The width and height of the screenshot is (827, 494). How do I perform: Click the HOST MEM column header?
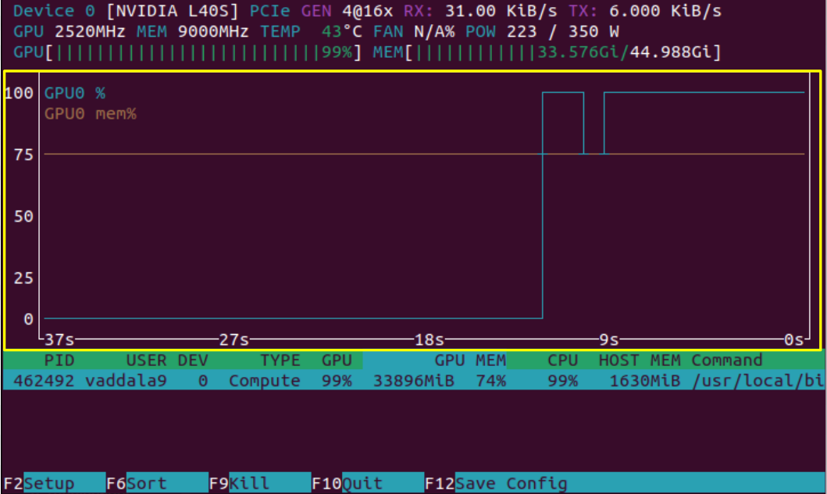pyautogui.click(x=639, y=361)
